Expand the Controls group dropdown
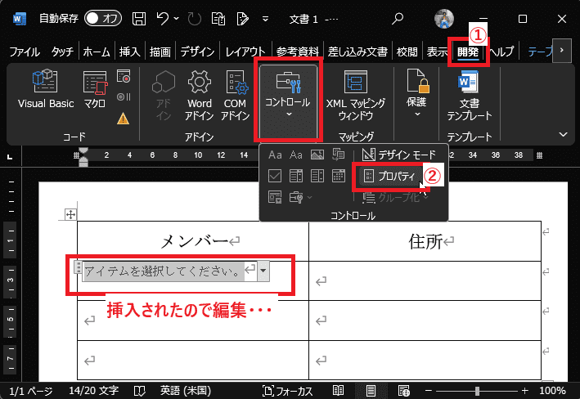580x399 pixels. click(x=287, y=96)
